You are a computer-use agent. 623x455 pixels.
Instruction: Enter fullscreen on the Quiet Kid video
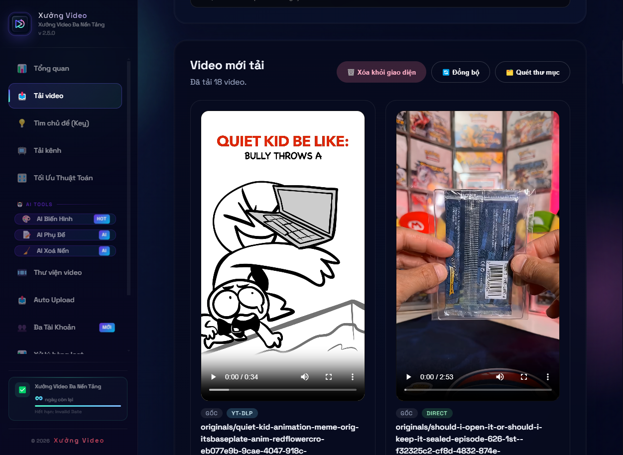click(x=329, y=377)
